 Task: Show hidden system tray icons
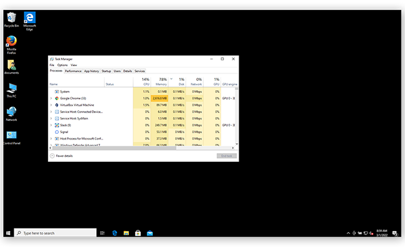(348, 233)
